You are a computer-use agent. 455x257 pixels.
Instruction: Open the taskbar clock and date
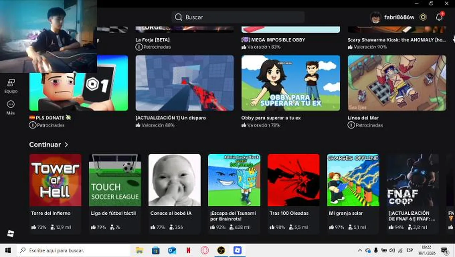426,251
